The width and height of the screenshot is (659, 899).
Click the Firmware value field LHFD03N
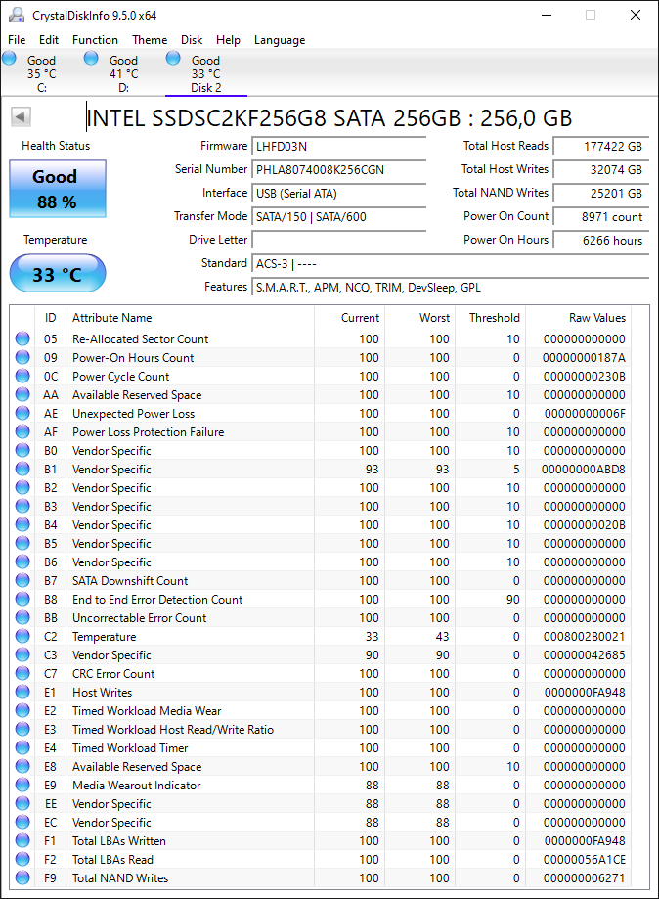pos(339,146)
